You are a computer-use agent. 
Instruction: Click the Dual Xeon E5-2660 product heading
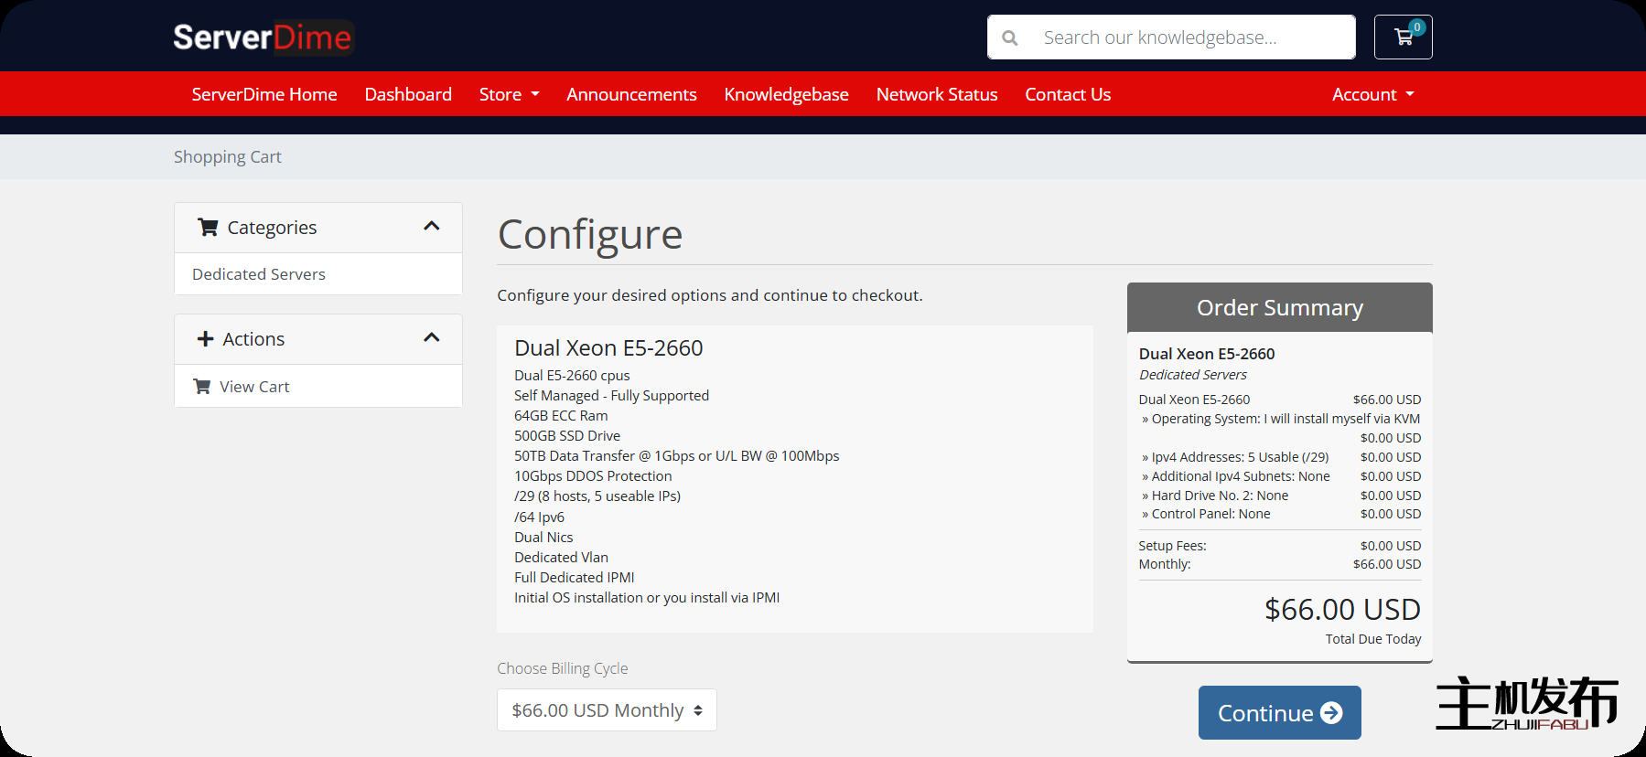[x=608, y=348]
